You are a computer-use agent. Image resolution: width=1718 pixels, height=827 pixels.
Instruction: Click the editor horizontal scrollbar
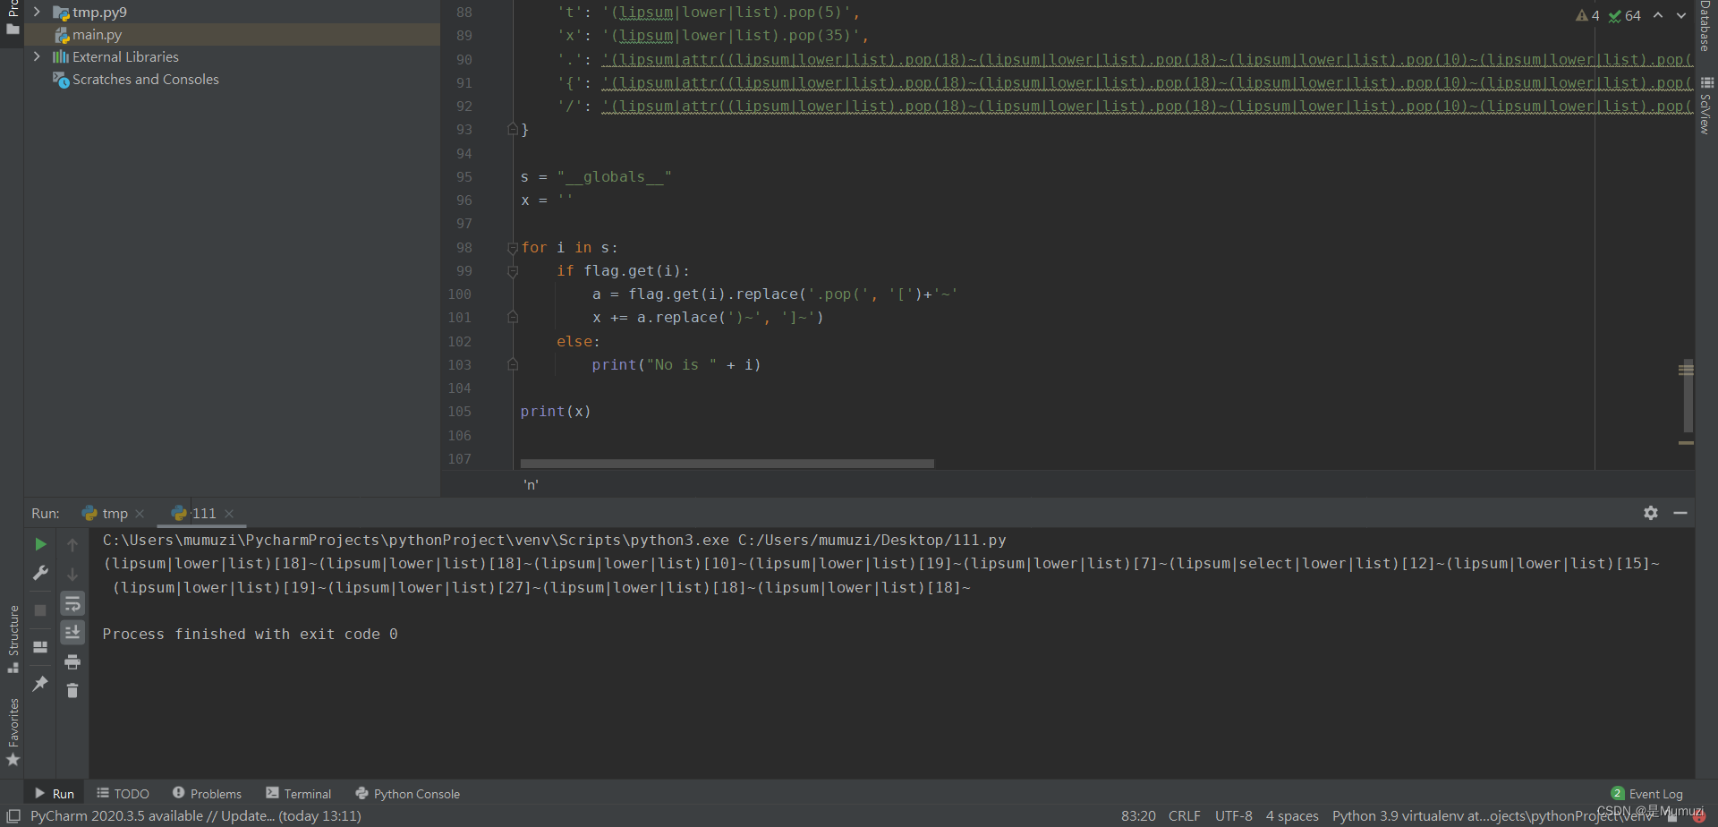click(727, 464)
